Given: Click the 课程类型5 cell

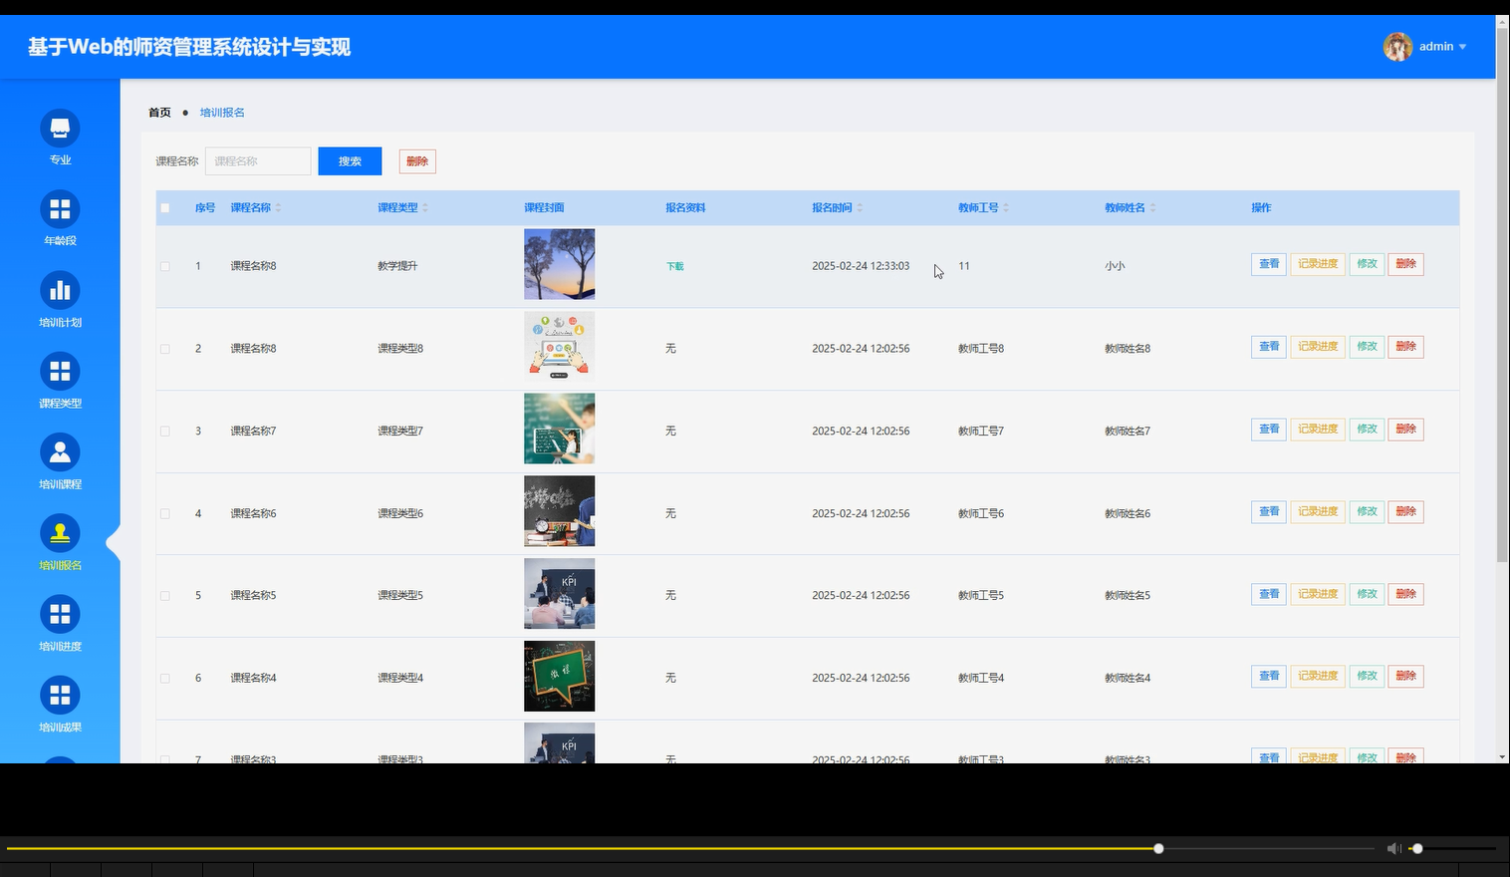Looking at the screenshot, I should point(400,596).
